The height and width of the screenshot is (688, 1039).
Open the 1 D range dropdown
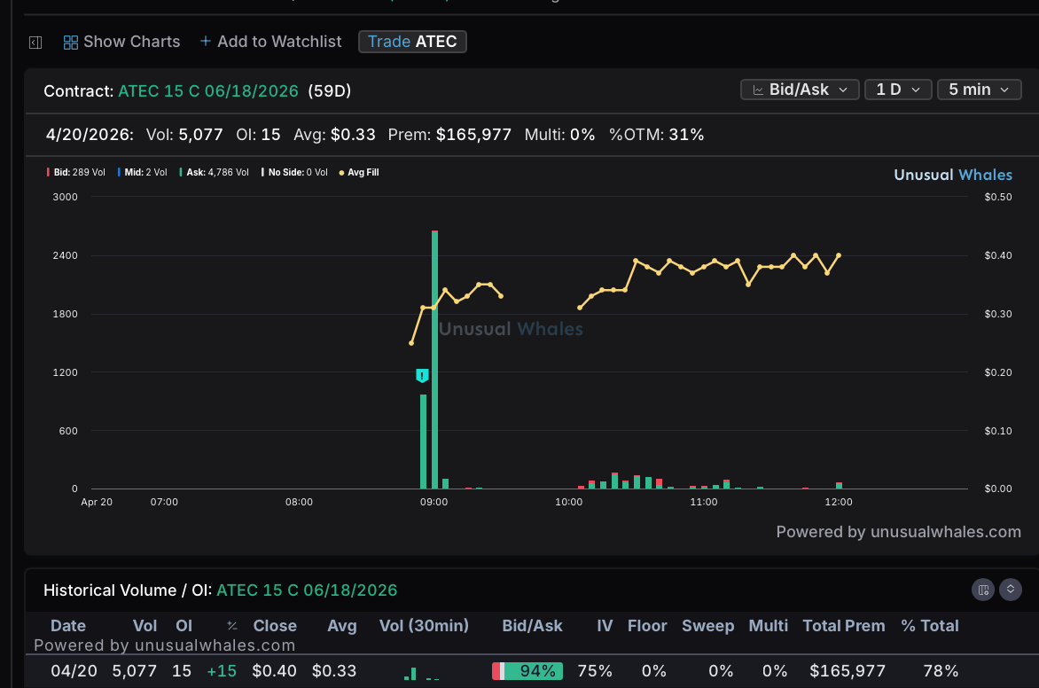(x=898, y=90)
